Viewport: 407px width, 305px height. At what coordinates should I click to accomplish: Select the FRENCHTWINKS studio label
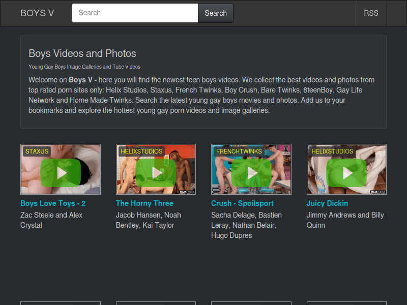tap(239, 151)
